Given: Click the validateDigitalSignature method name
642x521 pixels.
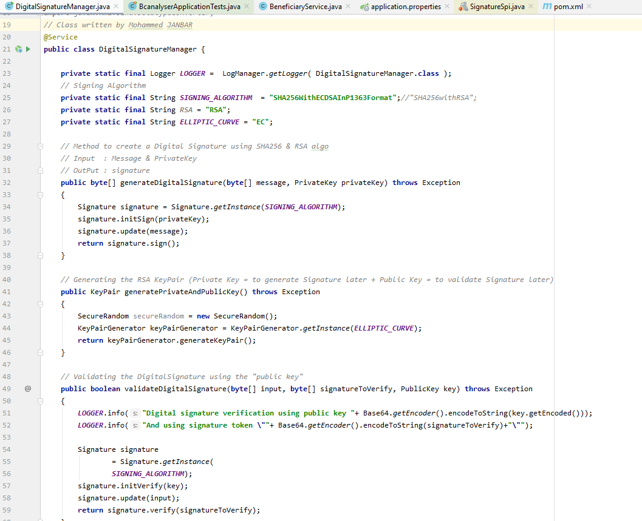Looking at the screenshot, I should click(176, 389).
